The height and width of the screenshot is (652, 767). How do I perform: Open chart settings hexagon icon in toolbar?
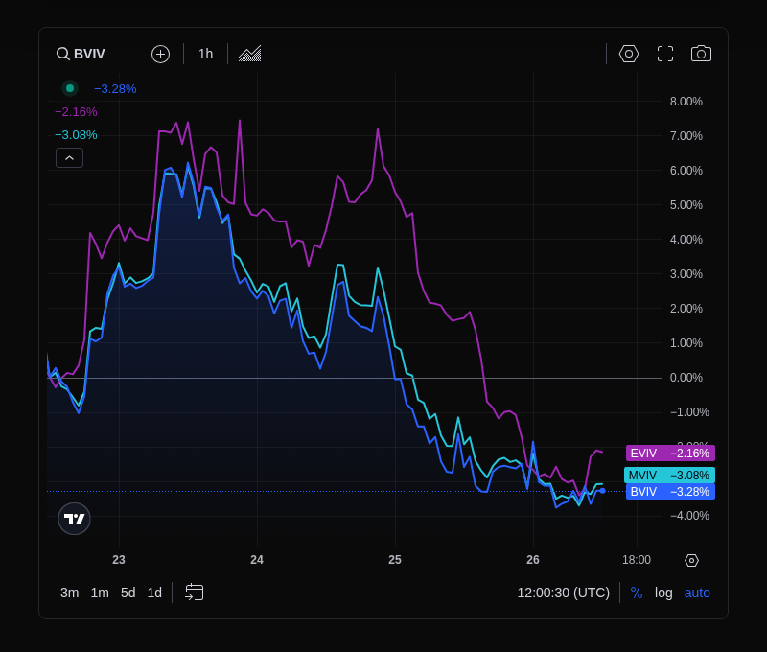629,54
